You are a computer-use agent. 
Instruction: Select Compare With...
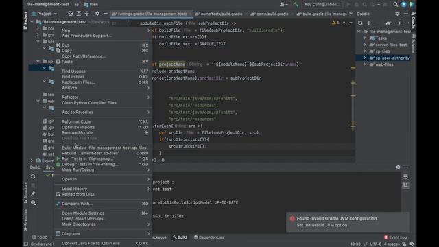click(x=103, y=204)
